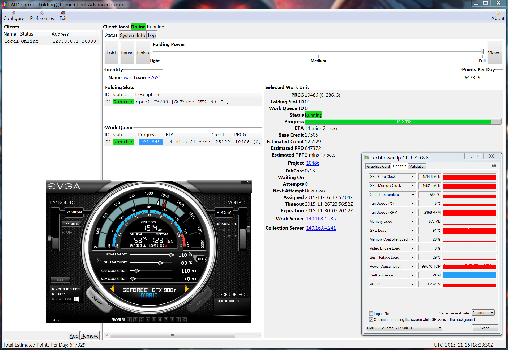This screenshot has width=508, height=350.
Task: Click the Finish button
Action: 143,53
